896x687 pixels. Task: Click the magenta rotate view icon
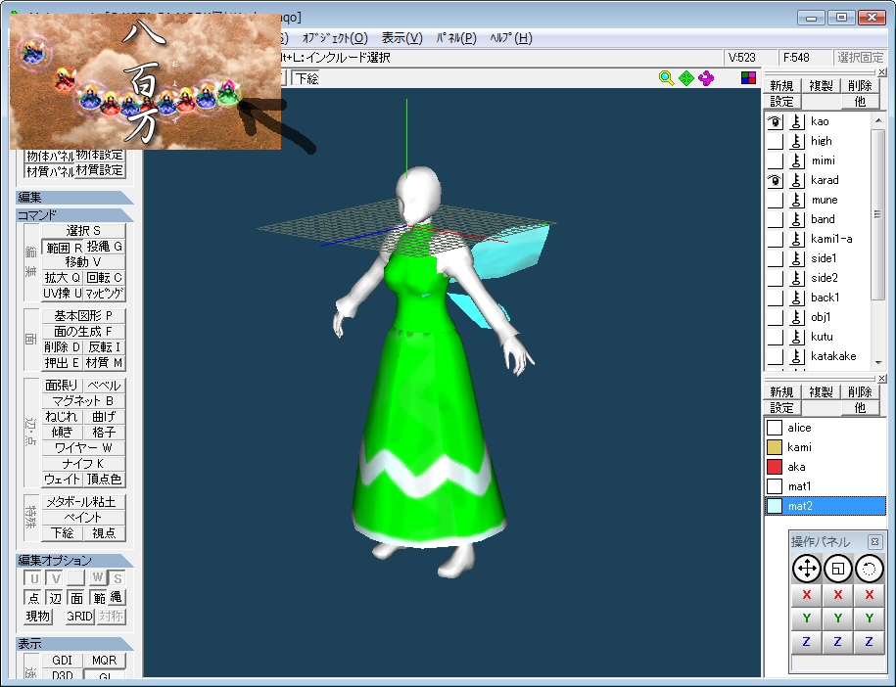[707, 78]
